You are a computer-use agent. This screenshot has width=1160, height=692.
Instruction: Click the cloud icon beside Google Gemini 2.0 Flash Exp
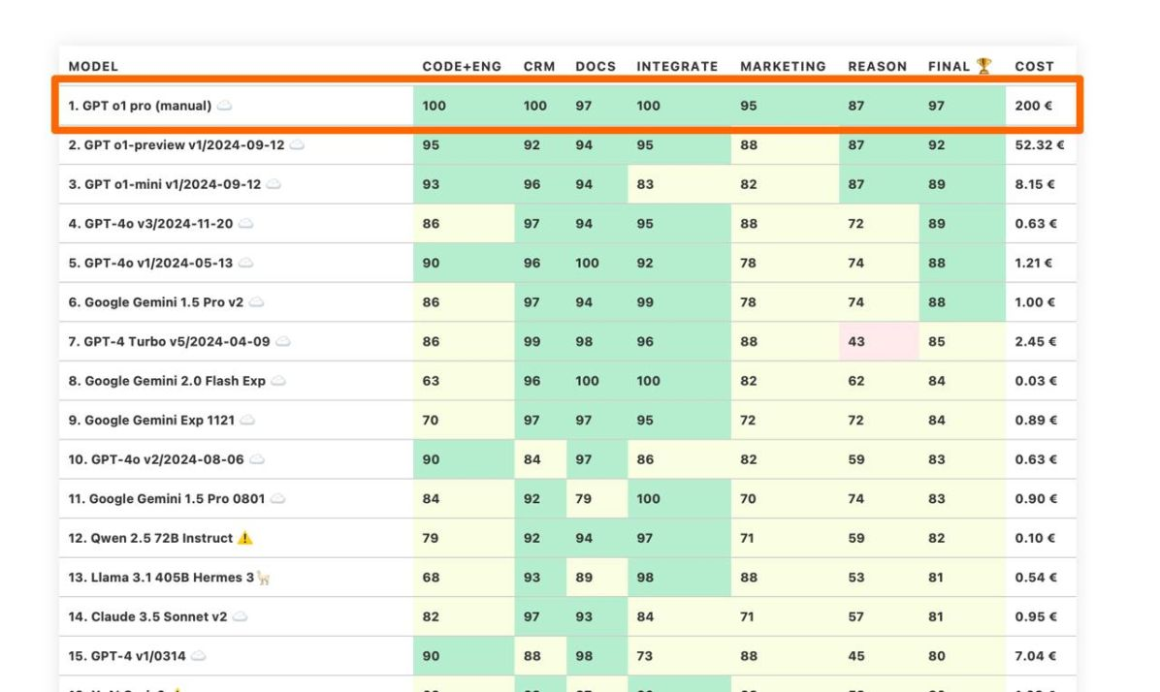point(278,381)
